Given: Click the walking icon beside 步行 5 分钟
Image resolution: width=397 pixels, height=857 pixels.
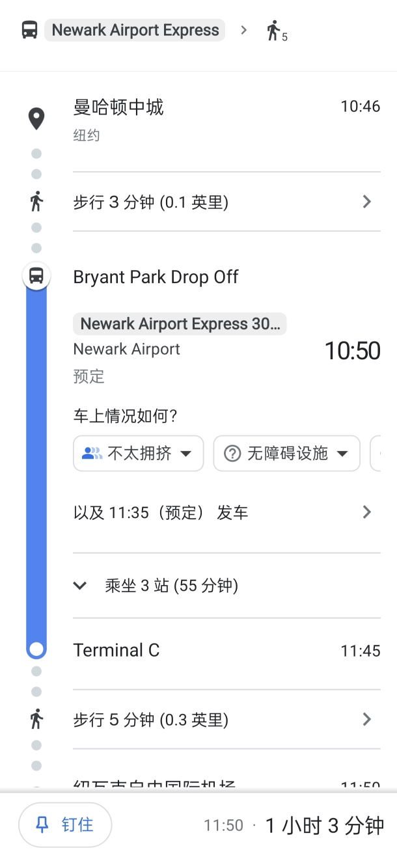Looking at the screenshot, I should click(36, 719).
